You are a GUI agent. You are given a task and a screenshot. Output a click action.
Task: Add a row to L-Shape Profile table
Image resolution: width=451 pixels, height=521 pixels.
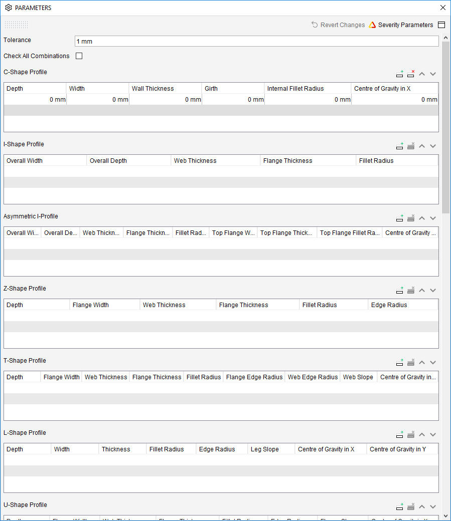click(400, 434)
